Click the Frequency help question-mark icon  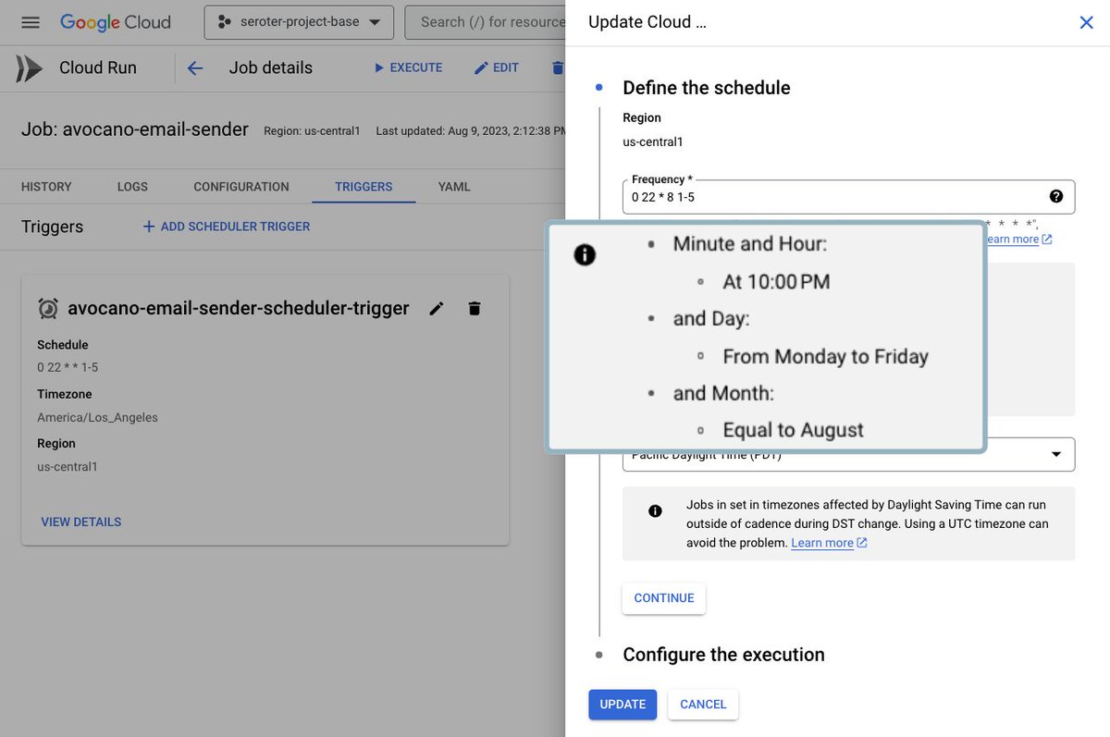[x=1056, y=196]
